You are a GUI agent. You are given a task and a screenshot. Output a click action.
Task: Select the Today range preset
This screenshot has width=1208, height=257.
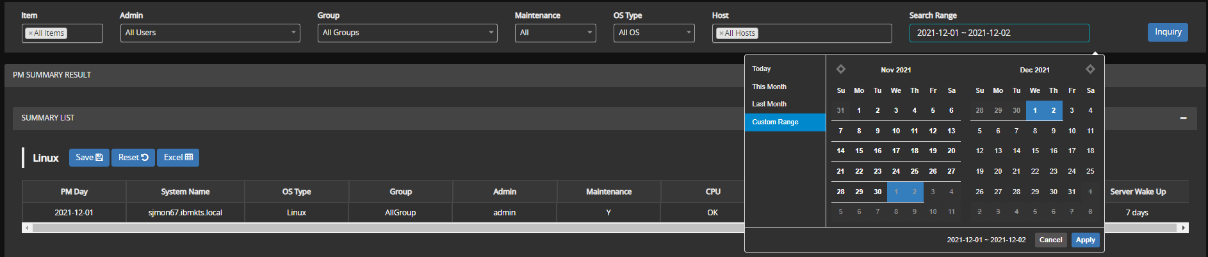click(x=762, y=69)
